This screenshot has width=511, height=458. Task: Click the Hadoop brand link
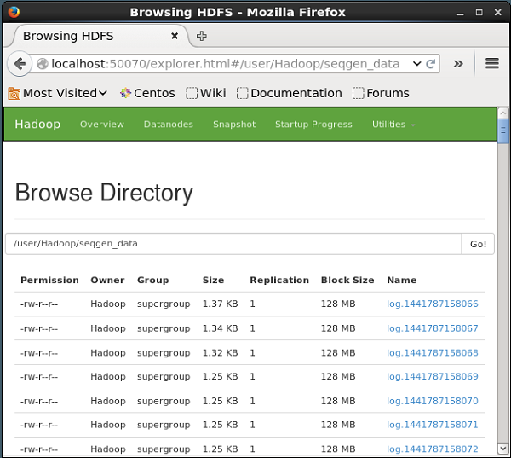coord(37,125)
